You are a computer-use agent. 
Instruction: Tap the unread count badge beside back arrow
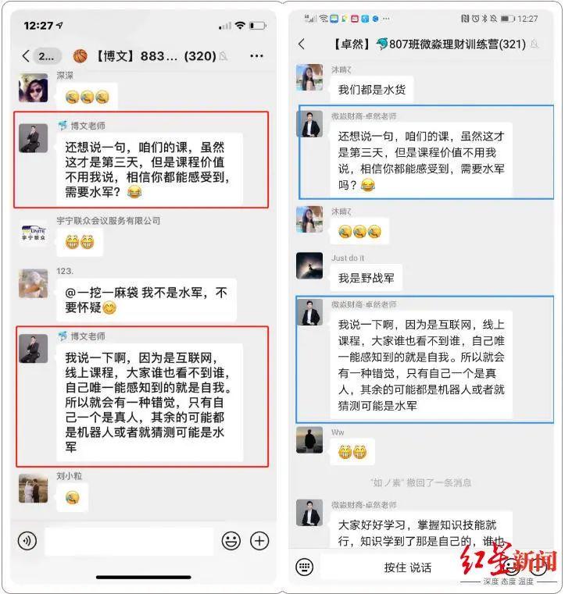(47, 56)
